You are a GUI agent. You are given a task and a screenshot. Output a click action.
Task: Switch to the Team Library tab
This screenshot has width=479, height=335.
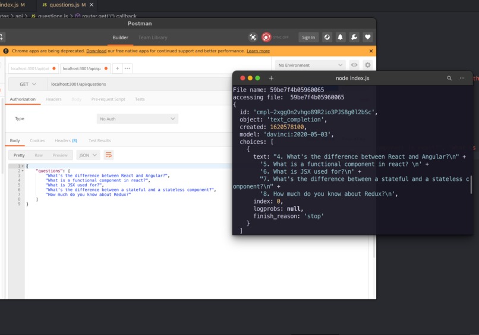point(153,37)
